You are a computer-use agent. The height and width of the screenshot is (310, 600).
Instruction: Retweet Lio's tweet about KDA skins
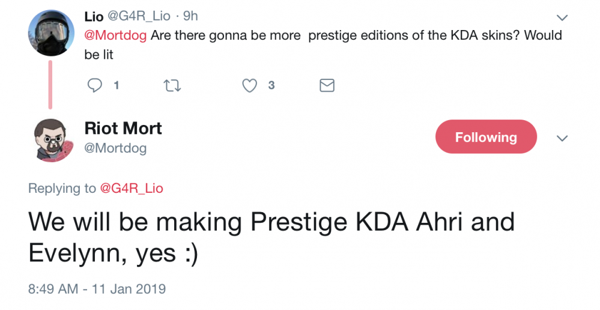tap(172, 85)
